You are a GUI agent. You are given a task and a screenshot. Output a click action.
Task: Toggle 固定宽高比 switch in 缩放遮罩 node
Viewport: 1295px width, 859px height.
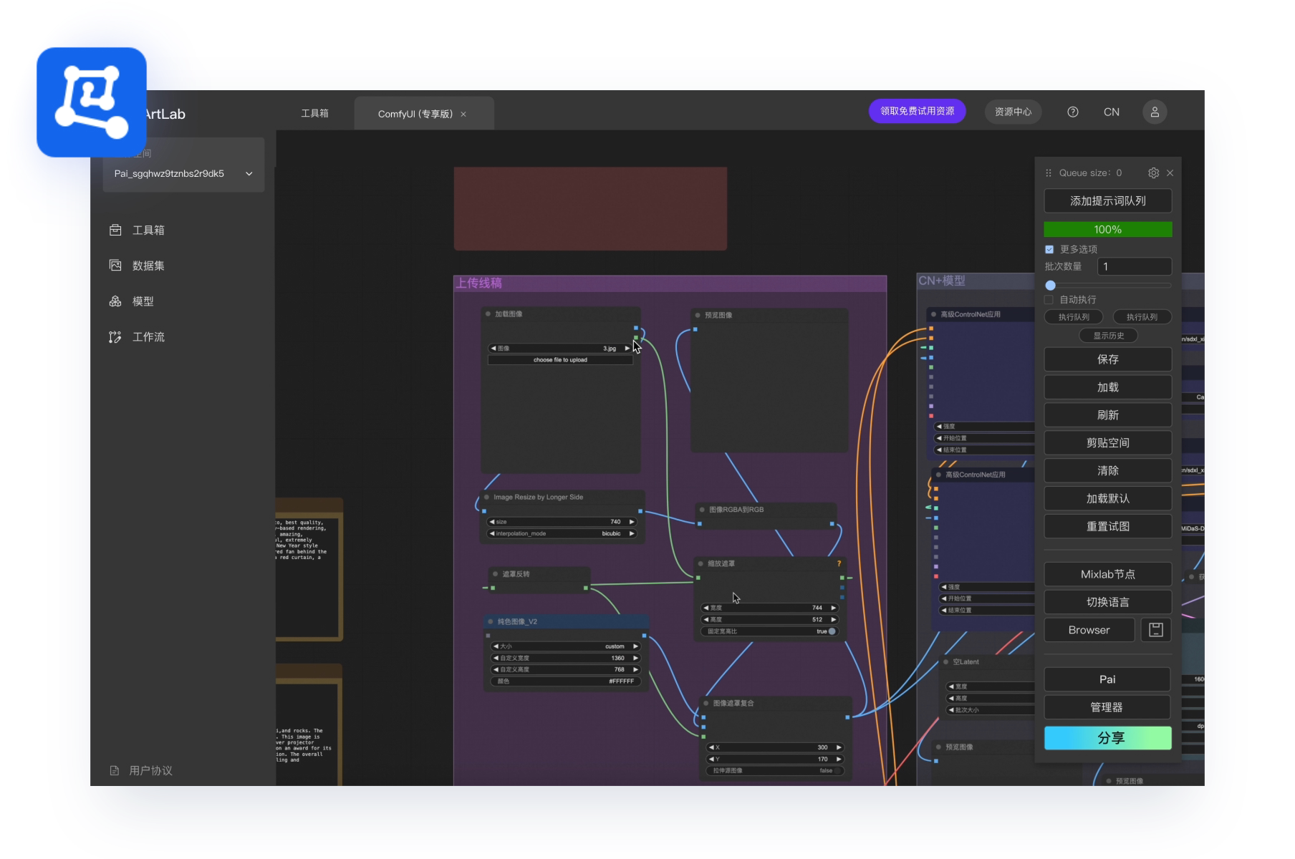(x=830, y=631)
